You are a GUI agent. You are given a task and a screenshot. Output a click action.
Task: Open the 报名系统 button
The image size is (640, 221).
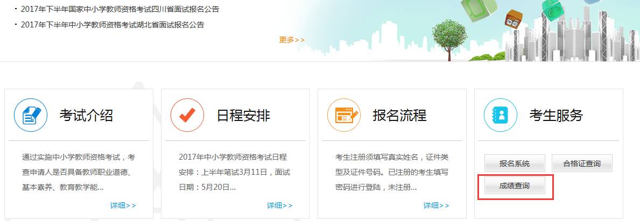tap(515, 163)
